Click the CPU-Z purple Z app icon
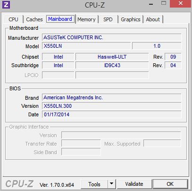The image size is (192, 191). point(6,5)
